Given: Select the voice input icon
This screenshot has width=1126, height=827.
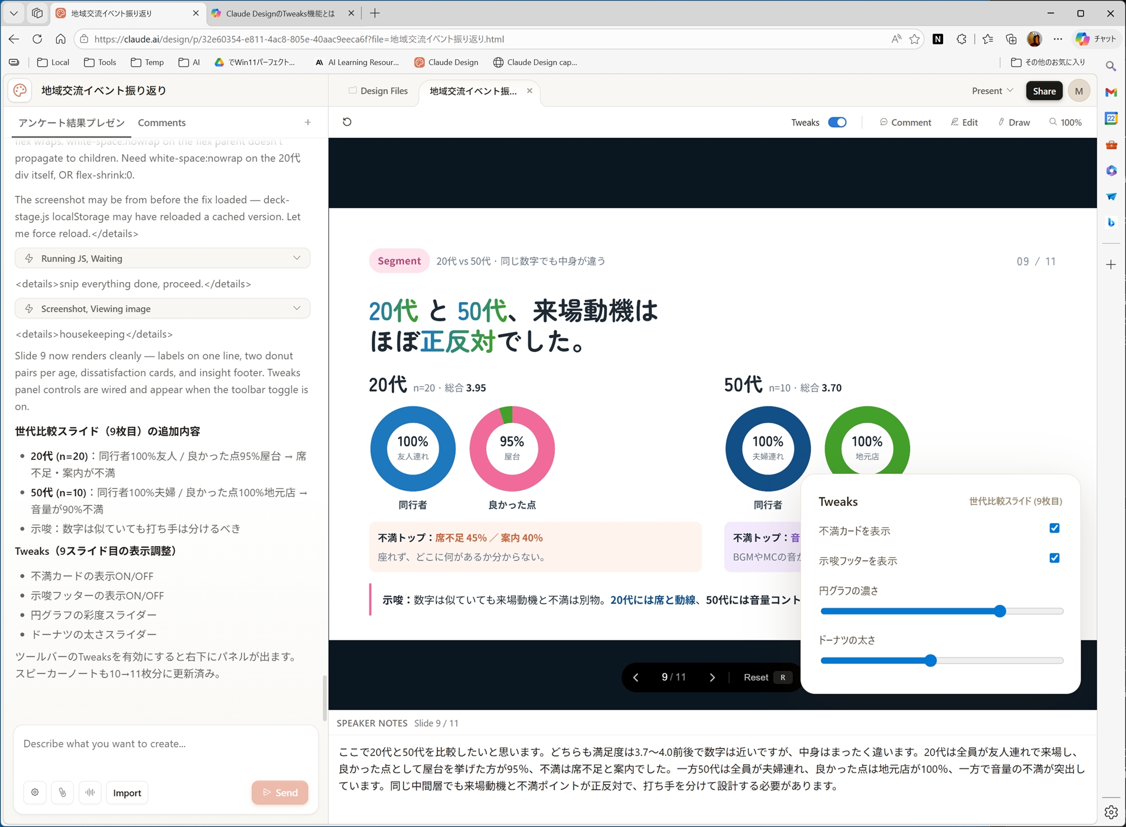Looking at the screenshot, I should click(x=90, y=792).
